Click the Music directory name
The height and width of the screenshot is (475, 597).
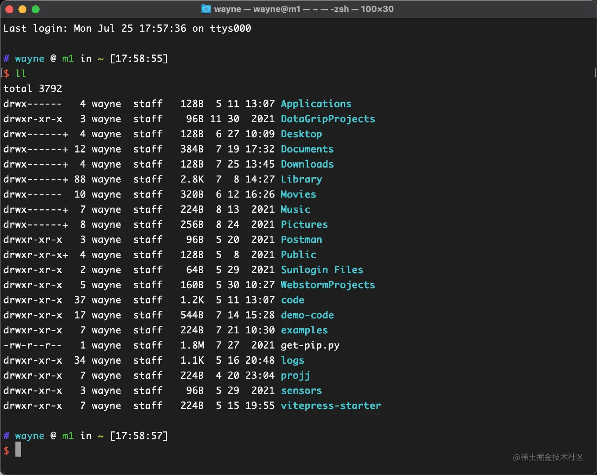tap(295, 209)
